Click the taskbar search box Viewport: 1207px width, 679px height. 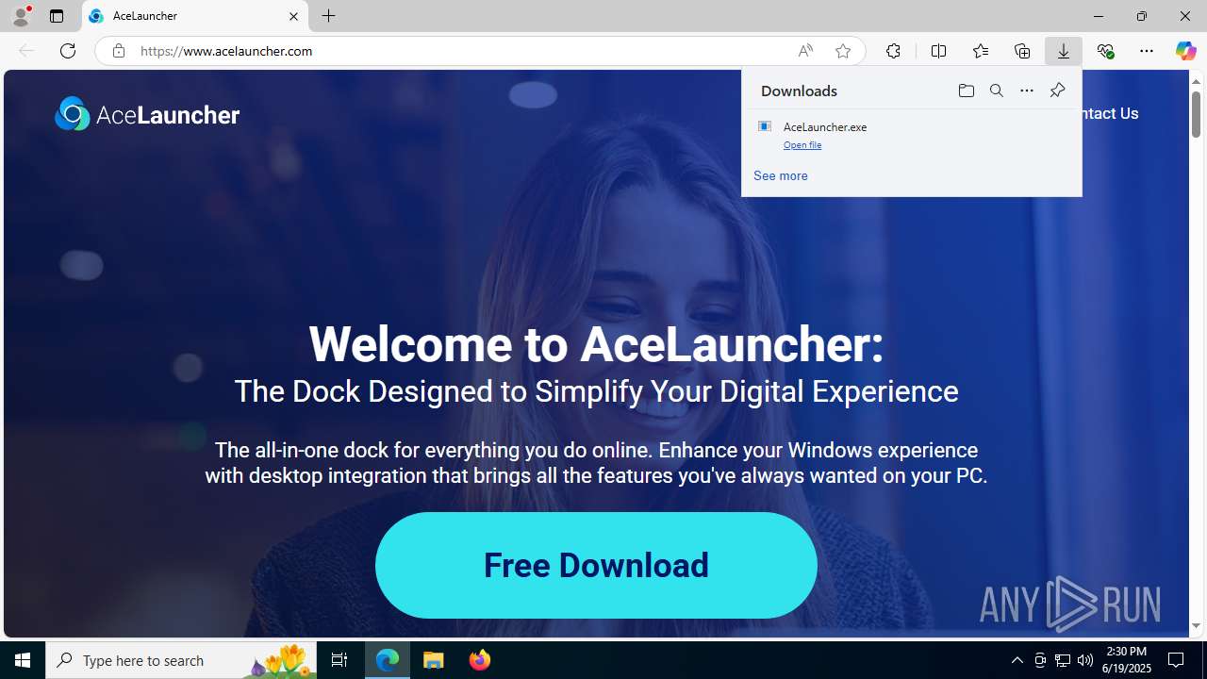[x=181, y=660]
